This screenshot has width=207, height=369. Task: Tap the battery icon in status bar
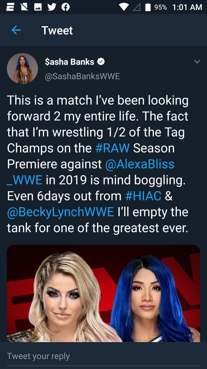click(x=148, y=7)
